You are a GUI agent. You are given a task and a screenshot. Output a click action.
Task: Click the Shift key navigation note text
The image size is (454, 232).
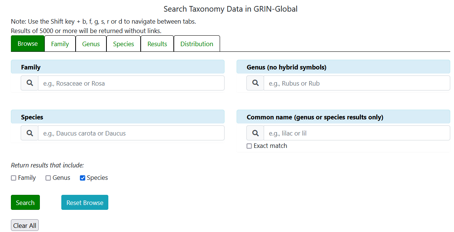pos(103,21)
